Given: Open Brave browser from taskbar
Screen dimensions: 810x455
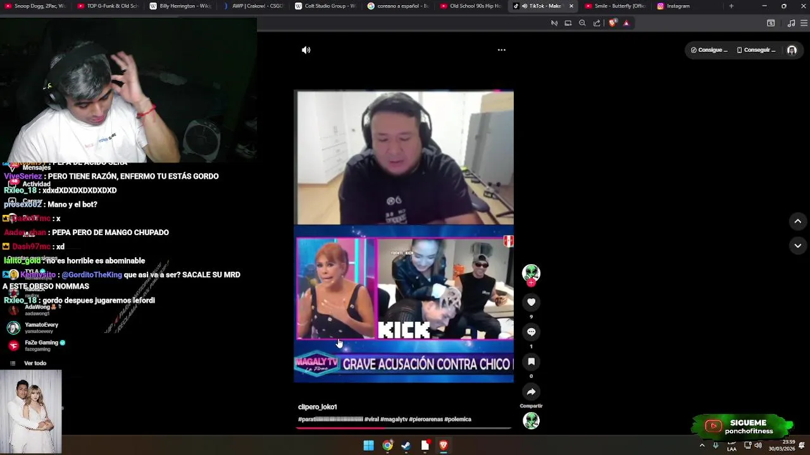Looking at the screenshot, I should coord(444,446).
